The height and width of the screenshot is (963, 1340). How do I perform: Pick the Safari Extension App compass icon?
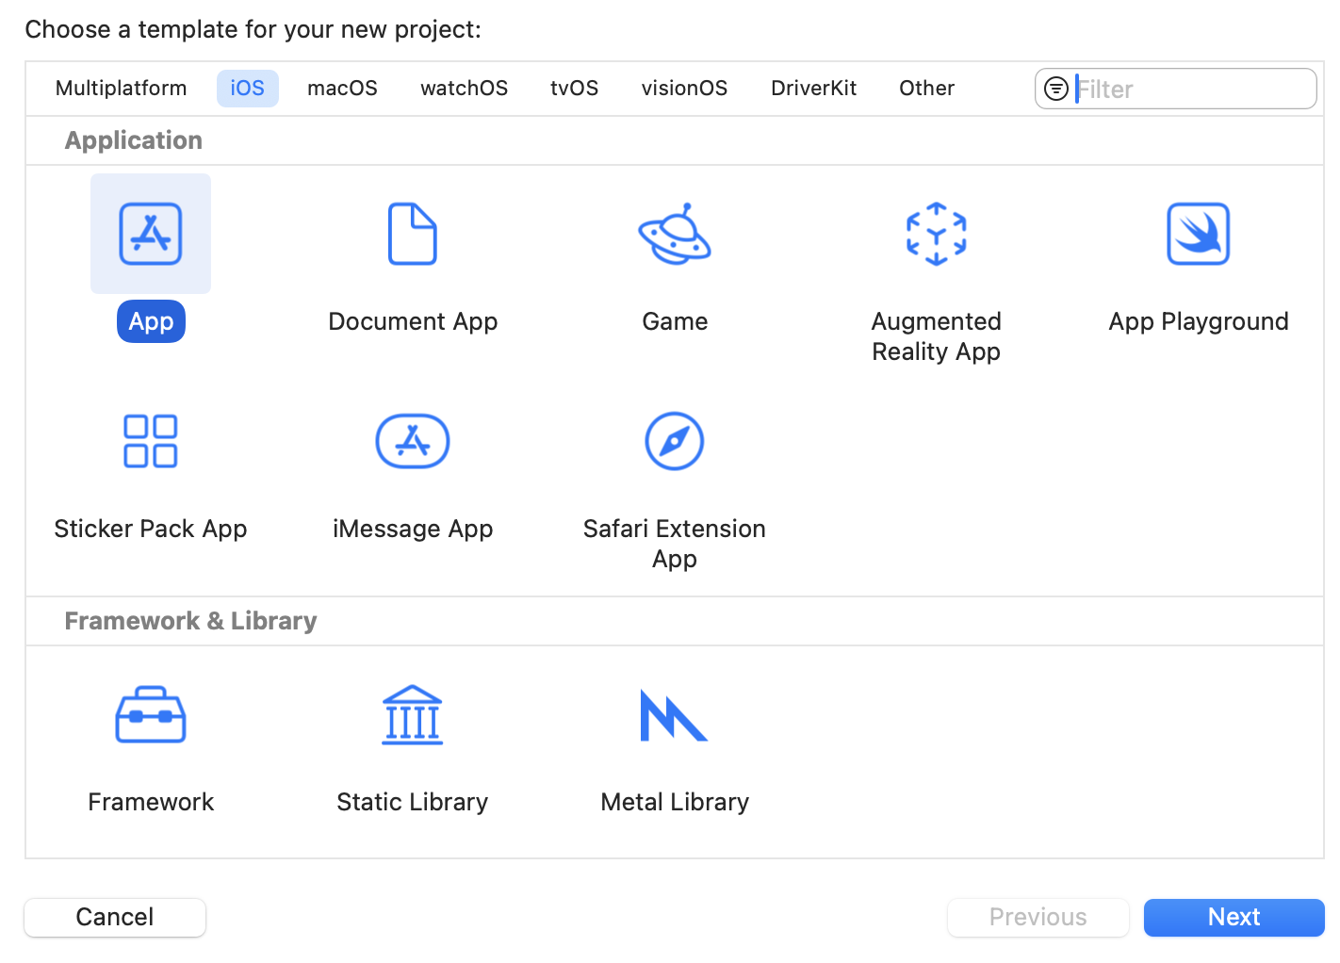click(x=675, y=441)
